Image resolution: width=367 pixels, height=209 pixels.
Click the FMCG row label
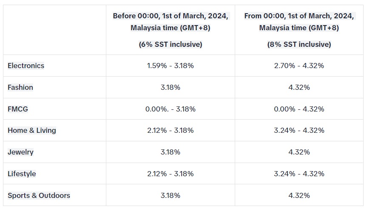pos(18,109)
